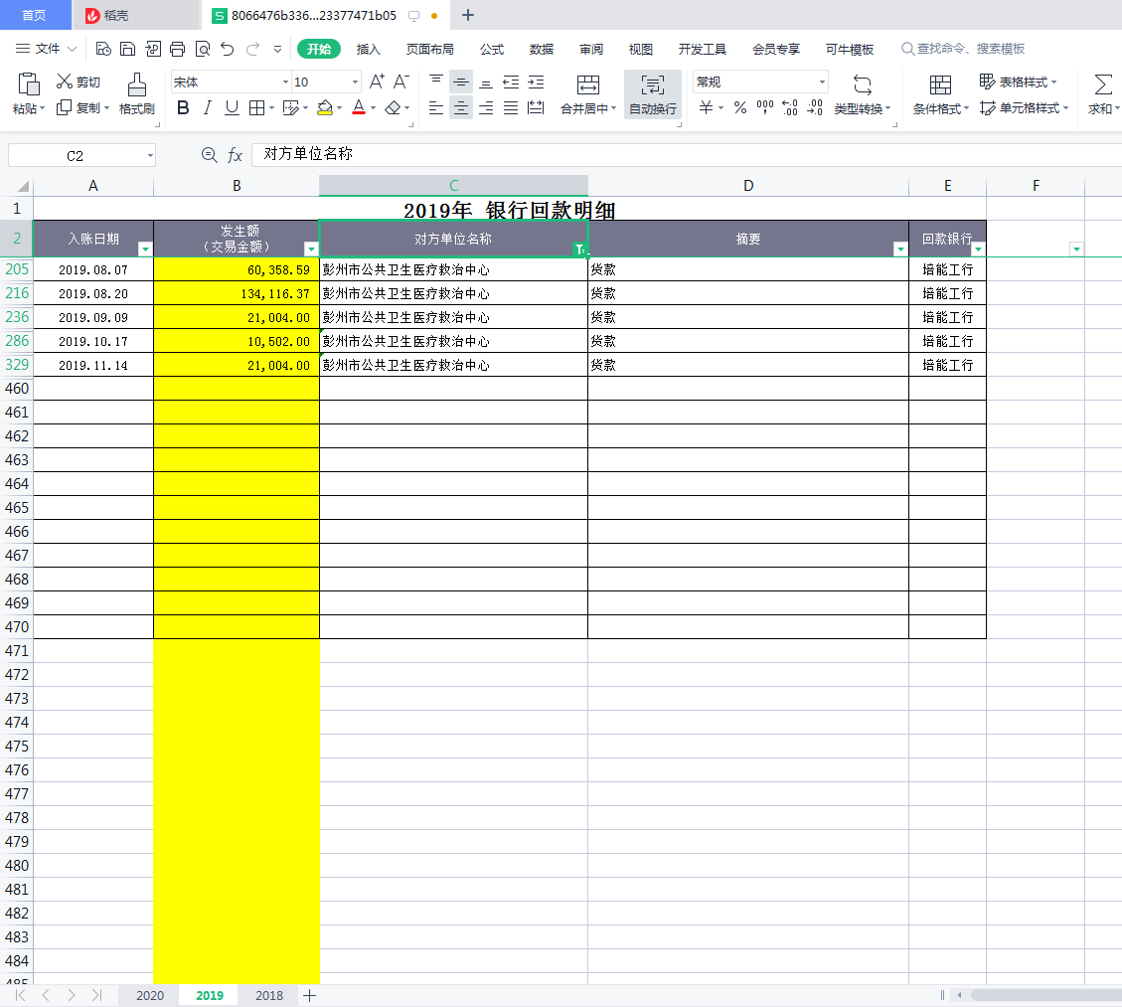
Task: Toggle Italic formatting
Action: point(208,108)
